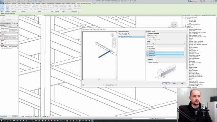
Task: Click the zoom icon in dialog preview navigation bar
Action: 114,44
